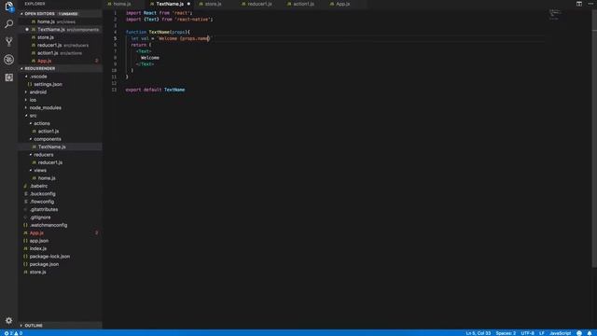Select red App.js in Open Editors list
Screen dimensions: 597x336
[x=60, y=61]
